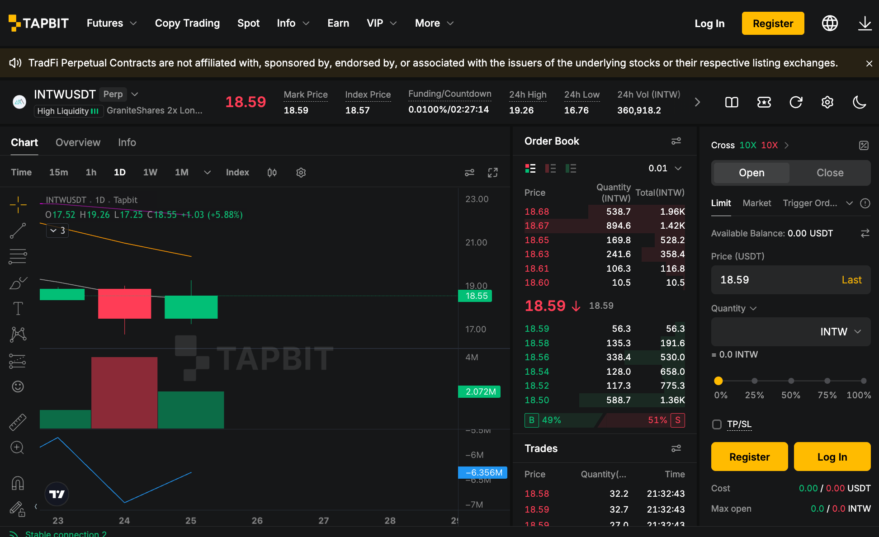Click the yellow Register button in header
Viewport: 879px width, 537px height.
click(x=773, y=24)
